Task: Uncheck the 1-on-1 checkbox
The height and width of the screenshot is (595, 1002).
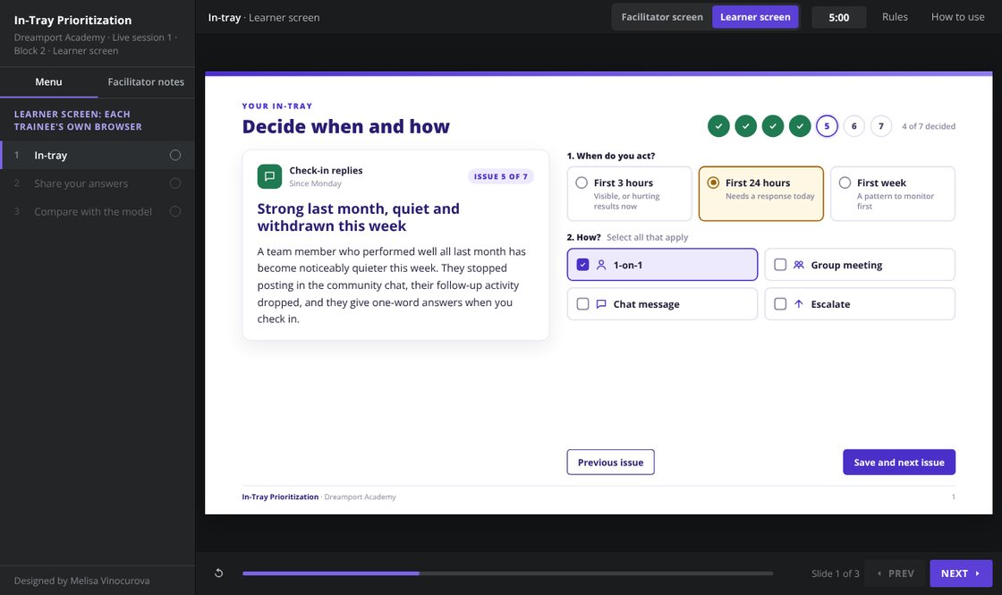Action: tap(582, 265)
